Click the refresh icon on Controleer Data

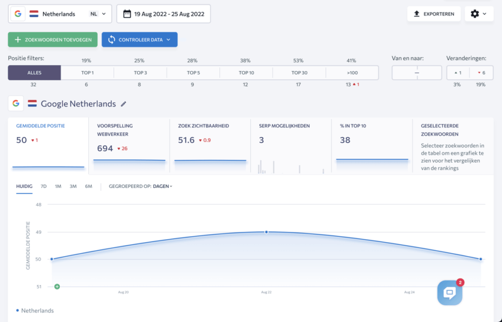click(112, 40)
